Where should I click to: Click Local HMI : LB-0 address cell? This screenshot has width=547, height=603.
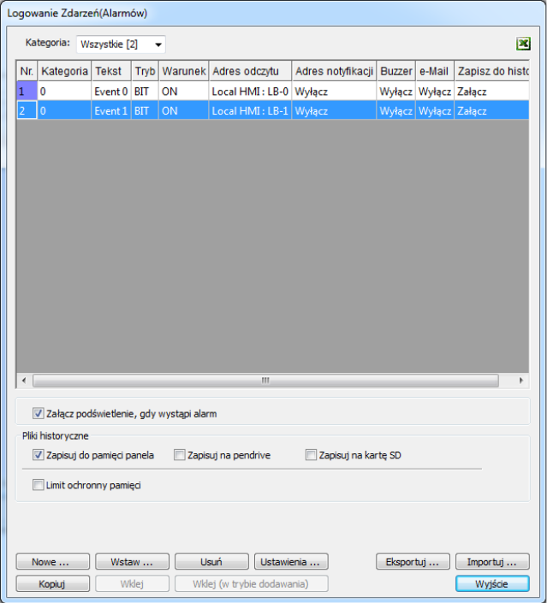pos(250,92)
